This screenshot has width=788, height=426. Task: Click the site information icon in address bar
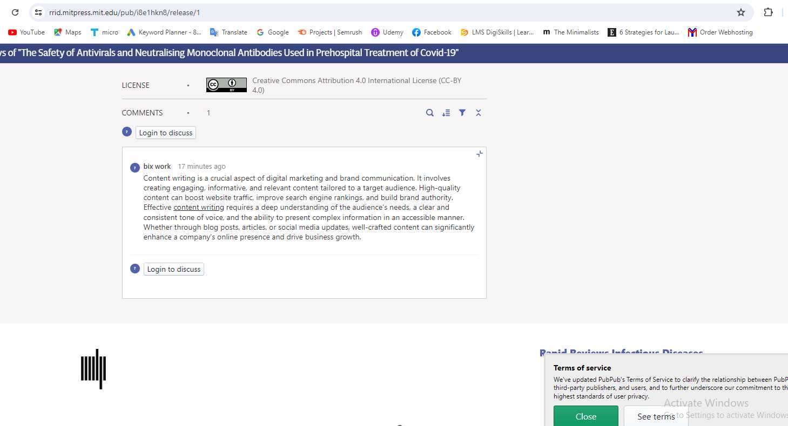tap(38, 12)
